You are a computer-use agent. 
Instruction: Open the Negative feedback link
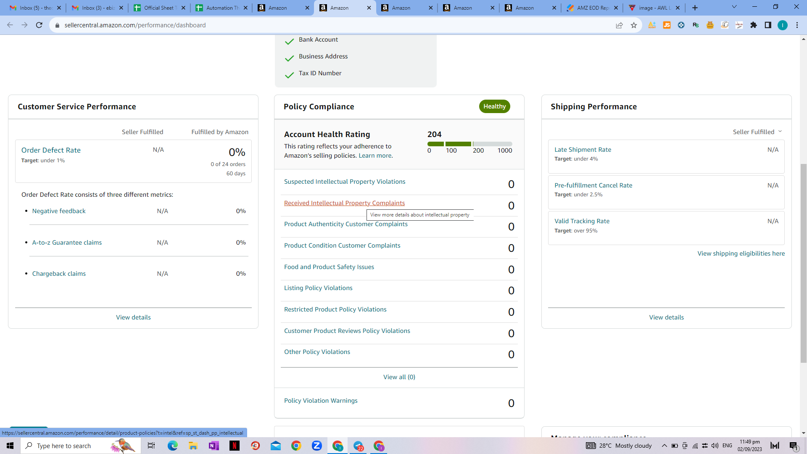click(x=59, y=211)
